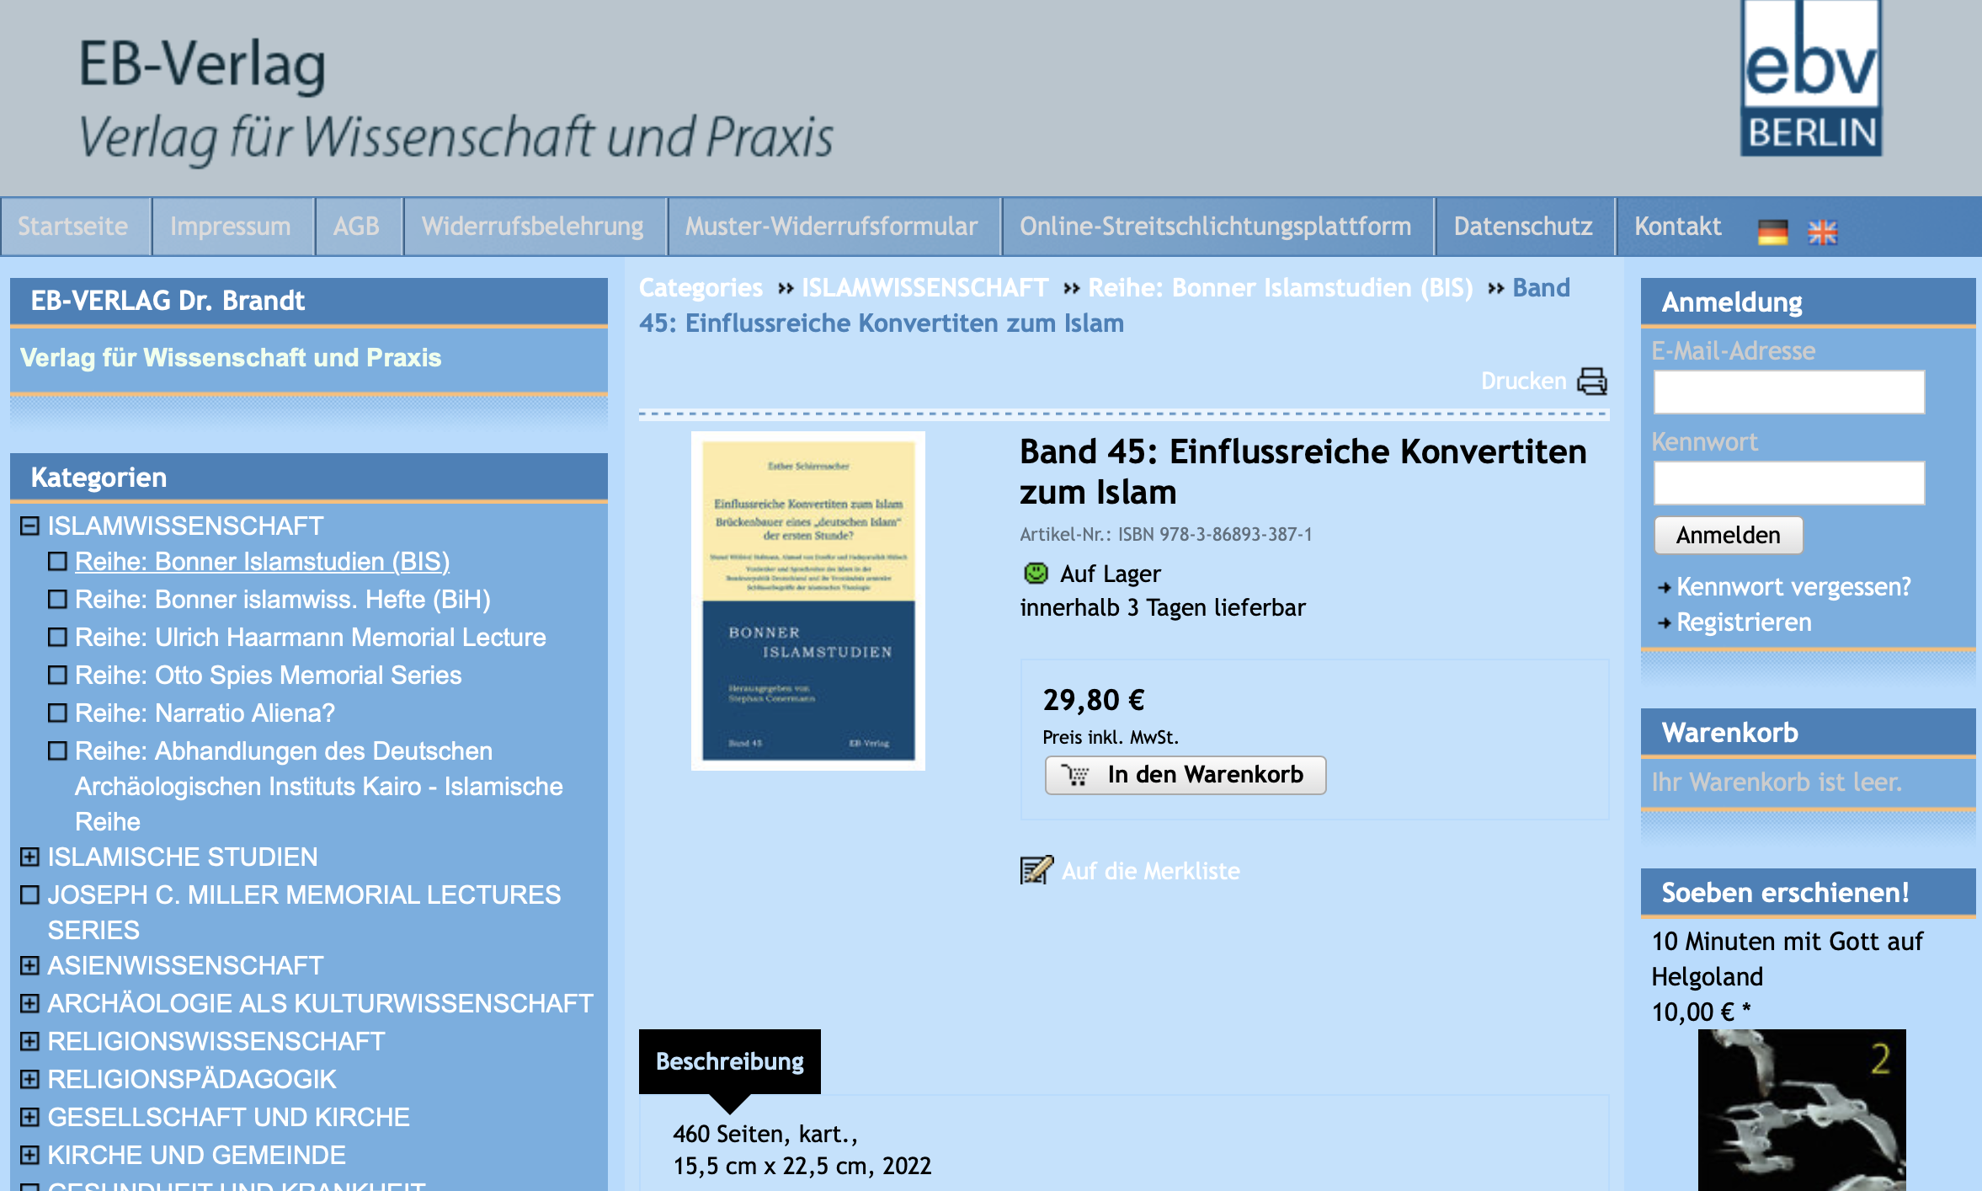Open Kontakt page
The width and height of the screenshot is (1982, 1191).
click(x=1678, y=227)
